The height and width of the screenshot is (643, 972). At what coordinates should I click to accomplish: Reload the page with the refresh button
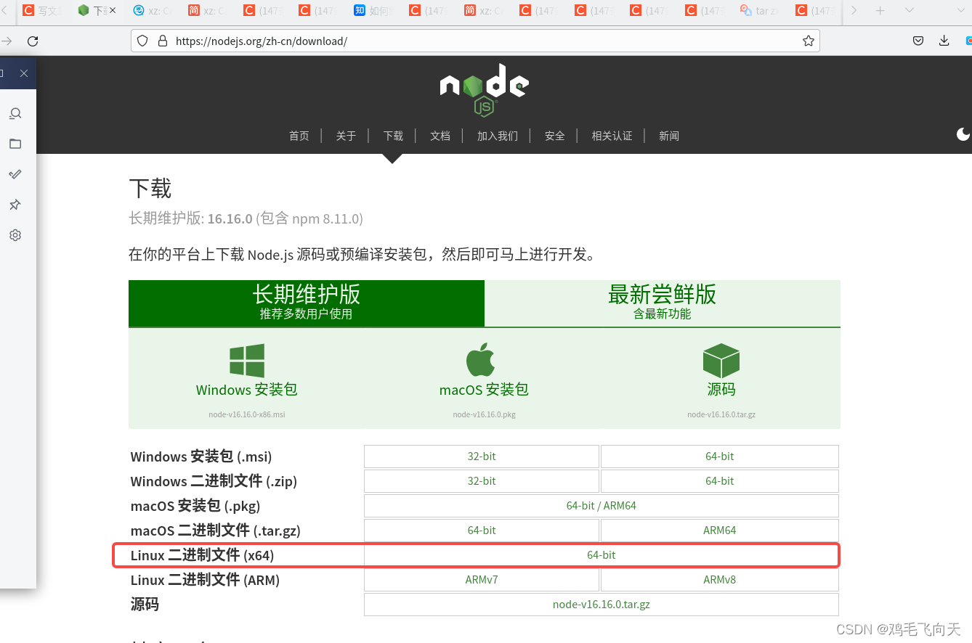pyautogui.click(x=33, y=41)
